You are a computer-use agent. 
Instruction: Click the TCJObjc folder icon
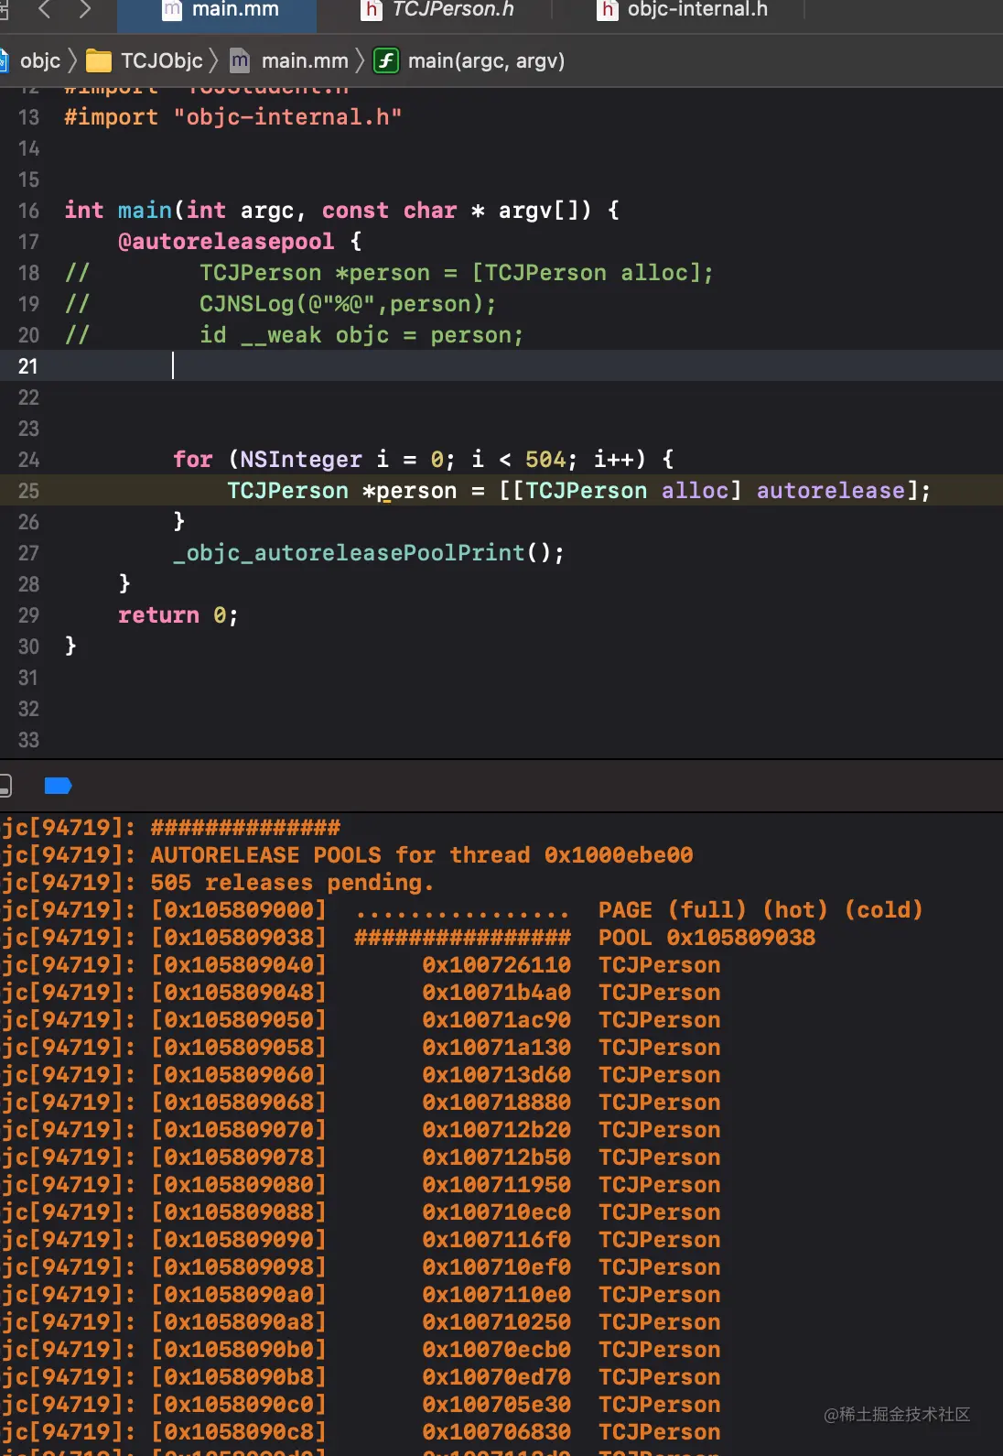99,61
